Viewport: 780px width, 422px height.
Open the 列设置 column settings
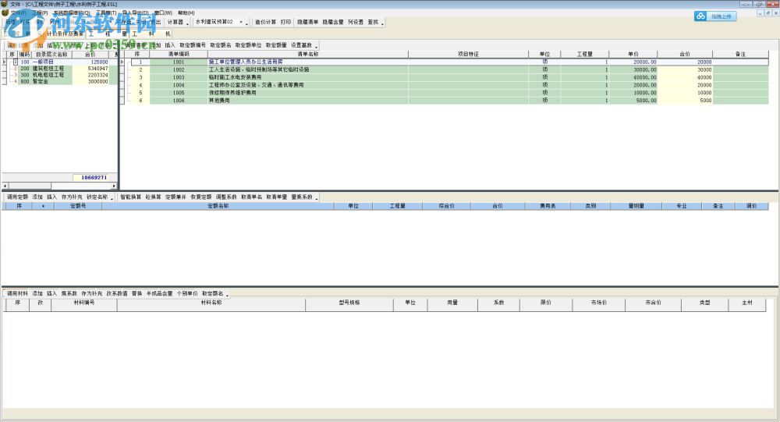point(355,23)
